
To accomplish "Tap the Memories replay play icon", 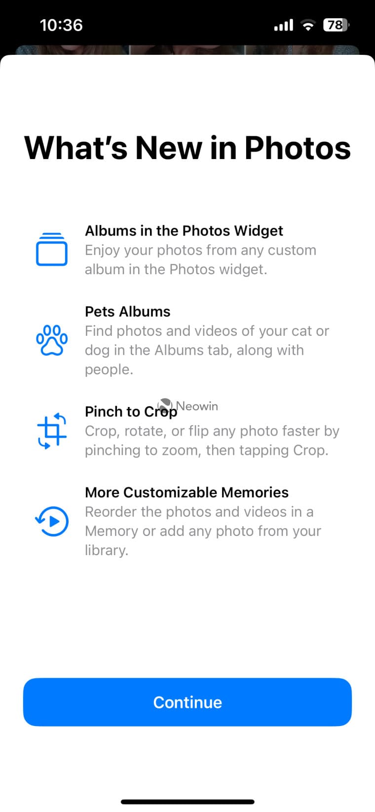I will click(x=52, y=521).
